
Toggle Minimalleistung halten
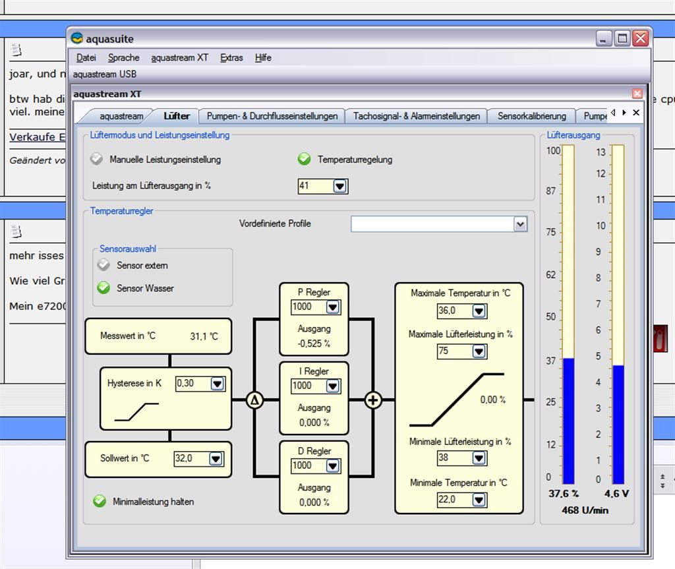100,501
